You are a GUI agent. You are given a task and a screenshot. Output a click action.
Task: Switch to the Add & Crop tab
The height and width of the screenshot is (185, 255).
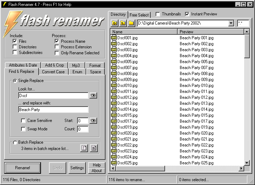click(54, 65)
